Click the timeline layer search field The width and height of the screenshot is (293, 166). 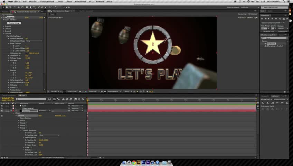(31, 99)
